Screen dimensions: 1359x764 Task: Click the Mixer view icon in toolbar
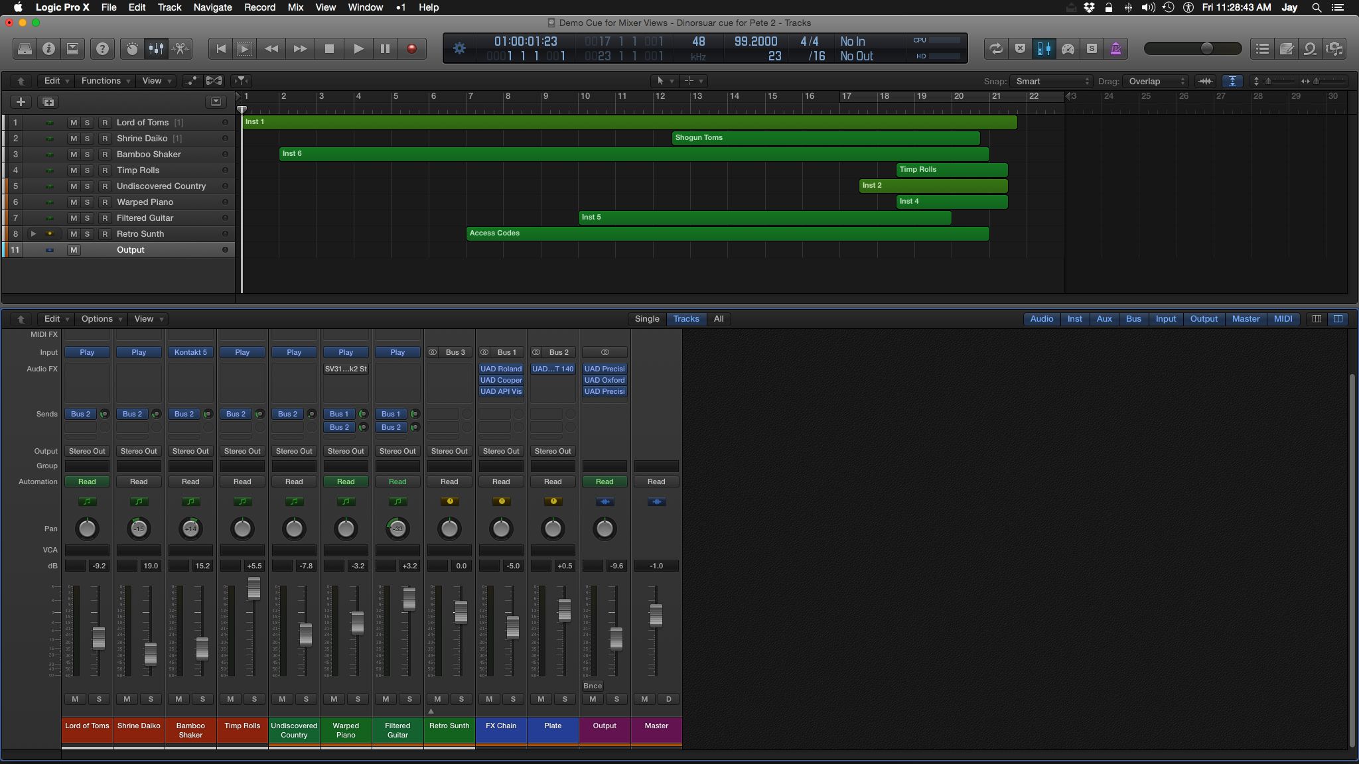[157, 48]
